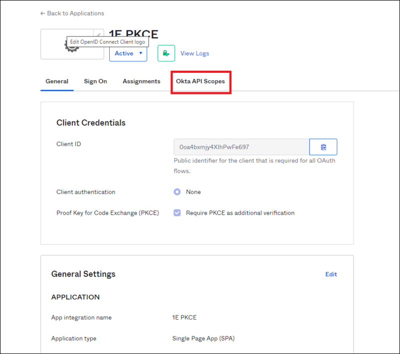Click the Client ID value field
This screenshot has width=400, height=354.
pos(241,147)
